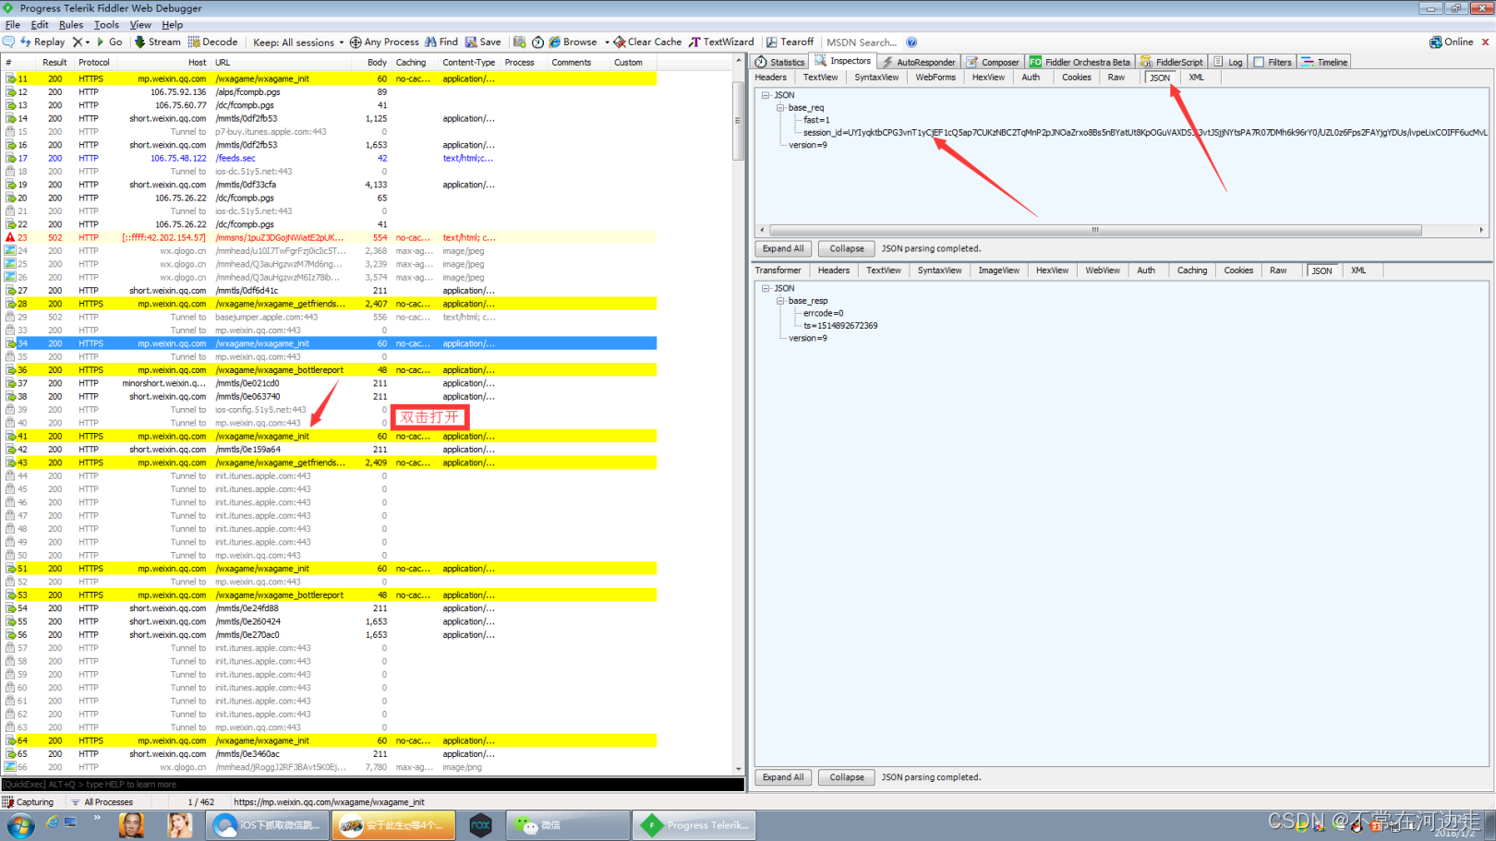1496x841 pixels.
Task: Open the View menu
Action: point(140,25)
